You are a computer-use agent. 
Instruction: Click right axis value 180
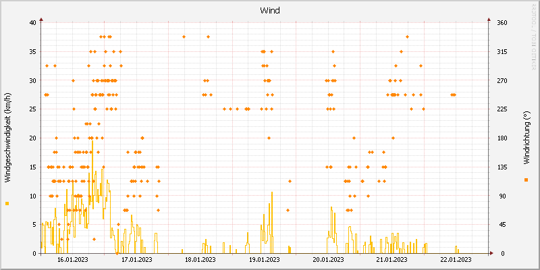point(502,138)
